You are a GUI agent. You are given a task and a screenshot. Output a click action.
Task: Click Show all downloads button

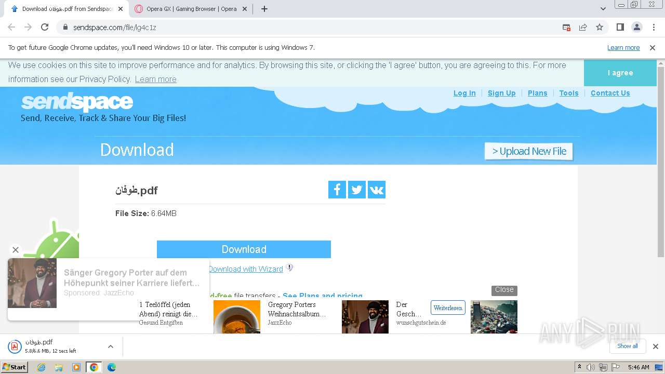[628, 346]
